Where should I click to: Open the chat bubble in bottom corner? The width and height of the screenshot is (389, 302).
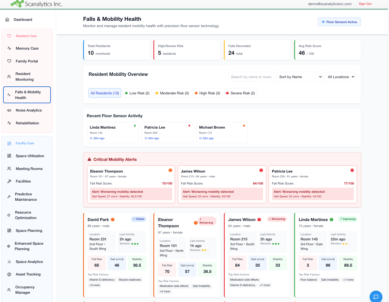[x=376, y=297]
